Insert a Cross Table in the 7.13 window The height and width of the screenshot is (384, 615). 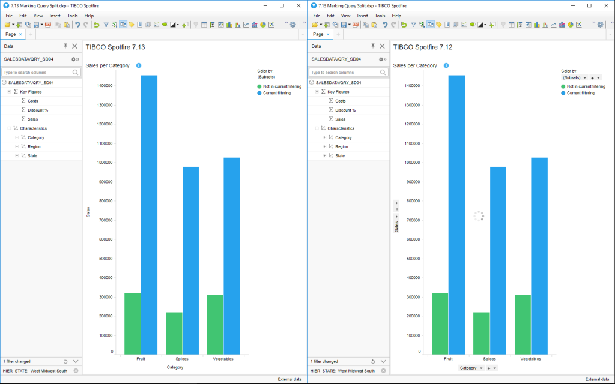coord(212,24)
